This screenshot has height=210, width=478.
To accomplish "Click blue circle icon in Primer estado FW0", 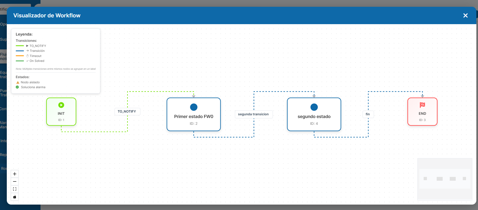I will click(x=194, y=107).
